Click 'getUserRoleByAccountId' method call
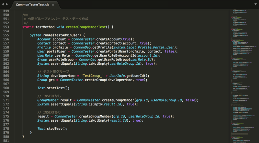The image size is (259, 143). (x=115, y=55)
